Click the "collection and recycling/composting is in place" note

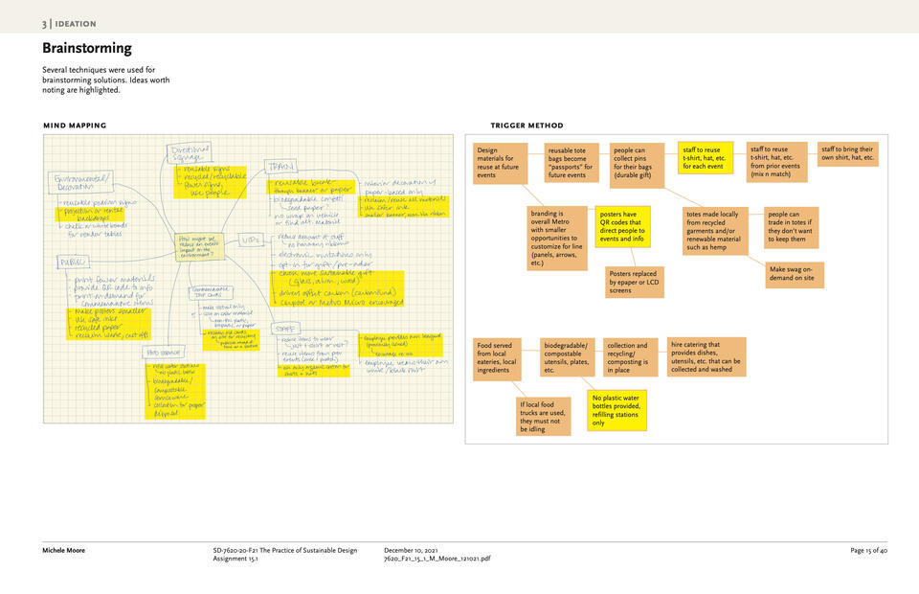tap(631, 357)
